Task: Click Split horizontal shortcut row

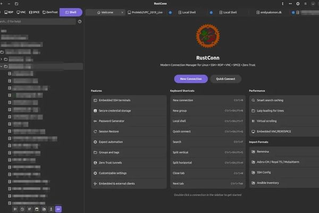Action: 208,162
